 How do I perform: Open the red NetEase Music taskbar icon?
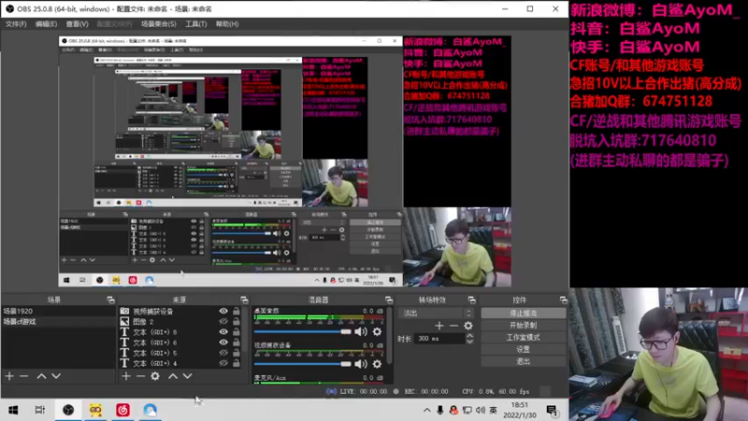point(122,410)
